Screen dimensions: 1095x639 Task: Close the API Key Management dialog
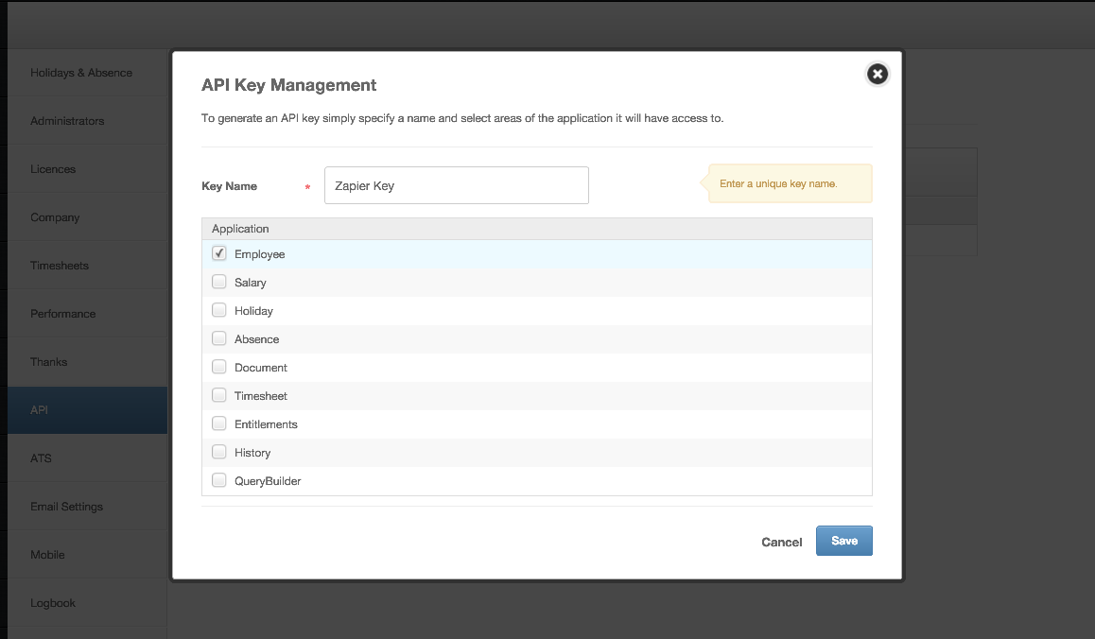coord(878,74)
